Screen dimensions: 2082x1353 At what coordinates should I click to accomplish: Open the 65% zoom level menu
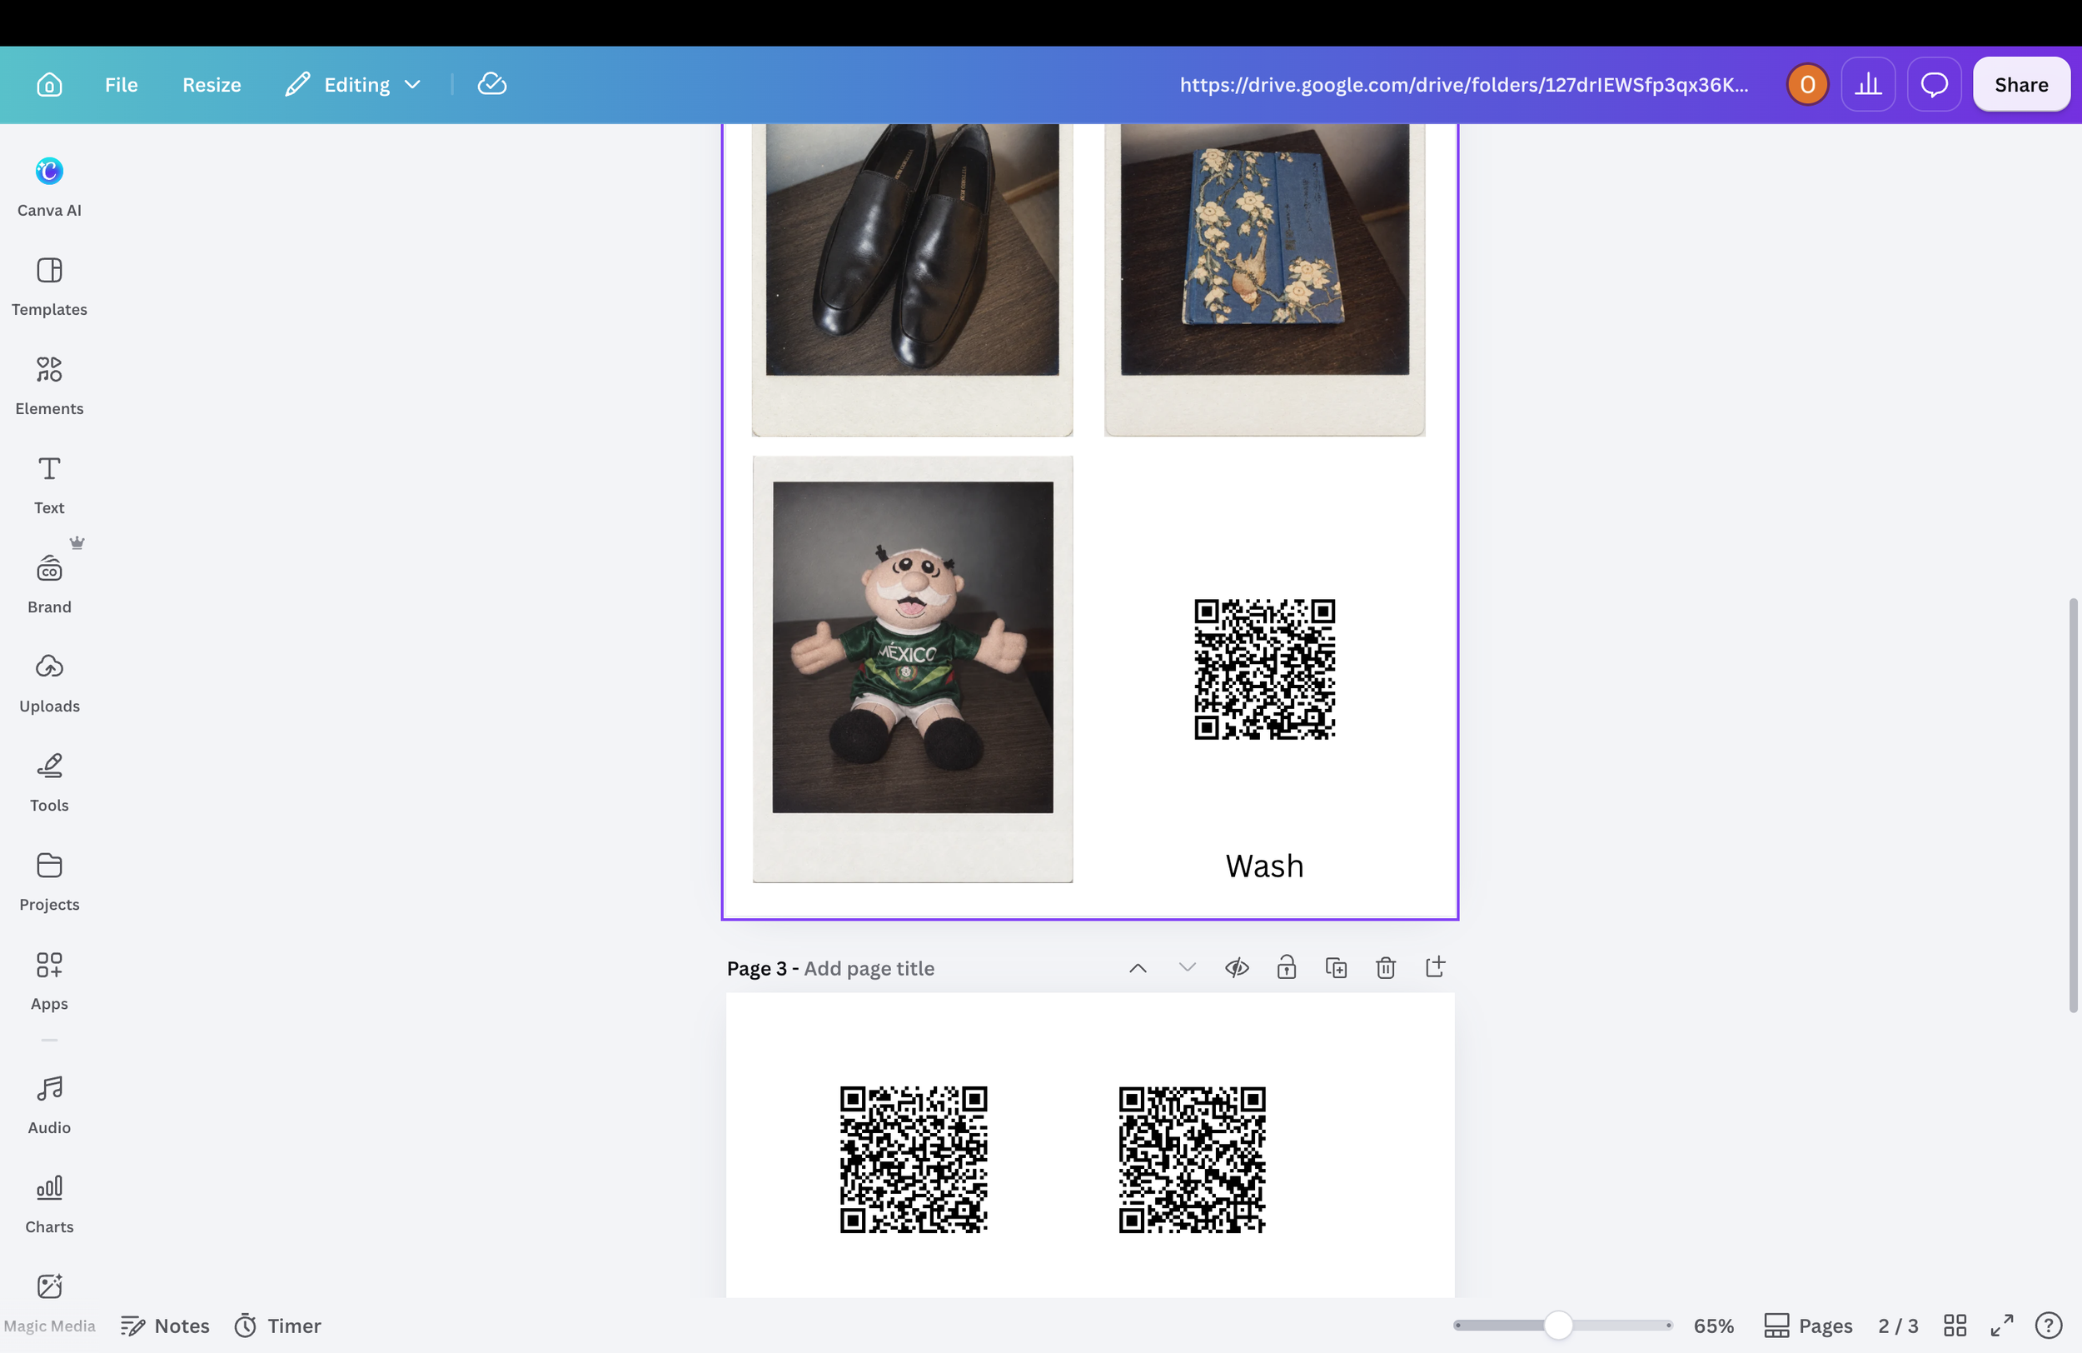click(x=1713, y=1326)
